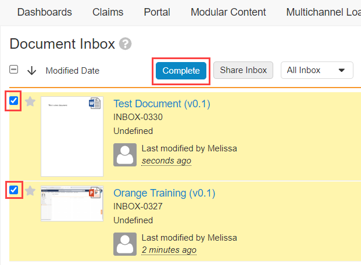Screen dimensions: 361x265
Task: Click the Share Inbox button
Action: tap(243, 70)
